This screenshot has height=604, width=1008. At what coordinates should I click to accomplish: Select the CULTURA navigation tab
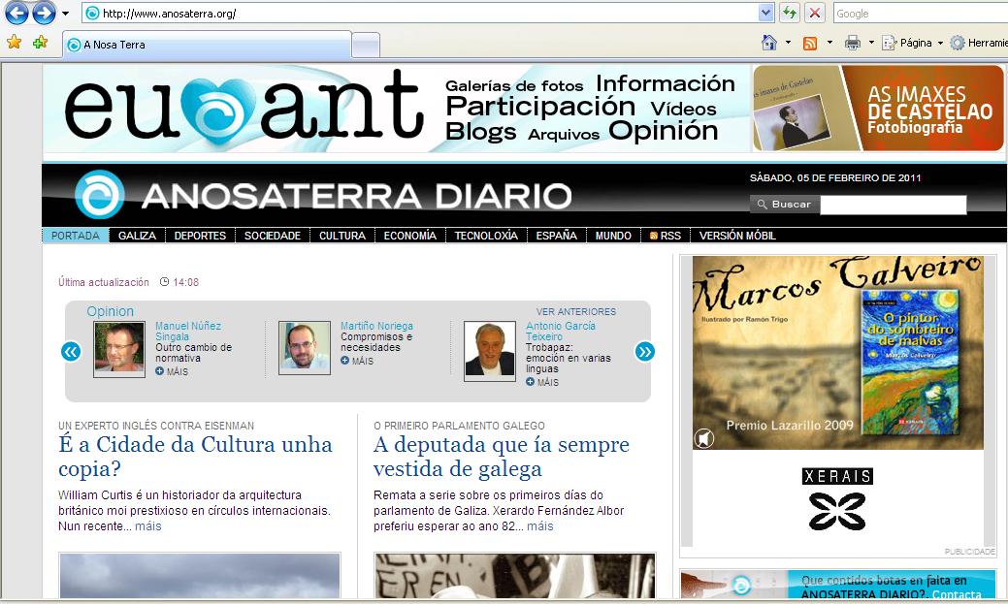342,236
